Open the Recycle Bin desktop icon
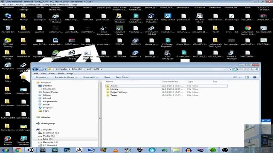273x153 pixels. 8,29
